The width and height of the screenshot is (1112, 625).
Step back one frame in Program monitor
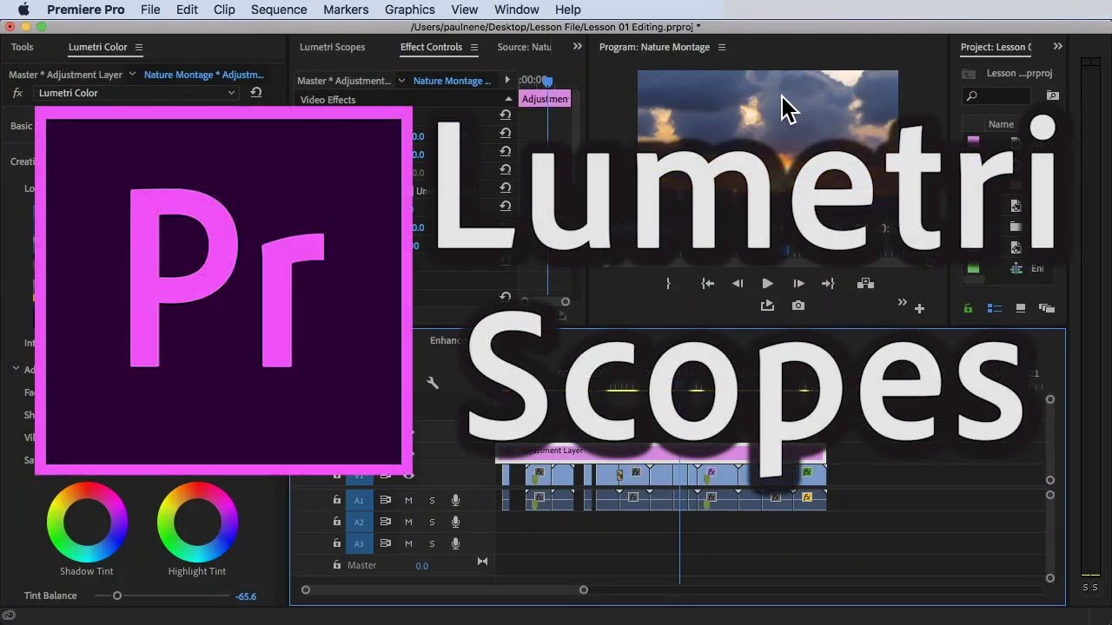point(738,284)
